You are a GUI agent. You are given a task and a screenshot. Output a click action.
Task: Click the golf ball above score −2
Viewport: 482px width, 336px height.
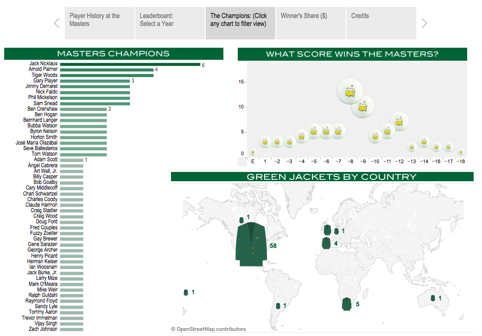[277, 142]
